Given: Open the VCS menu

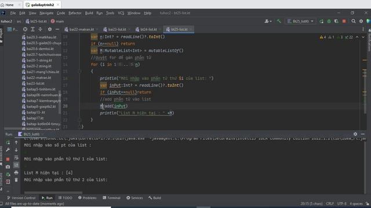Looking at the screenshot, I should (x=121, y=13).
